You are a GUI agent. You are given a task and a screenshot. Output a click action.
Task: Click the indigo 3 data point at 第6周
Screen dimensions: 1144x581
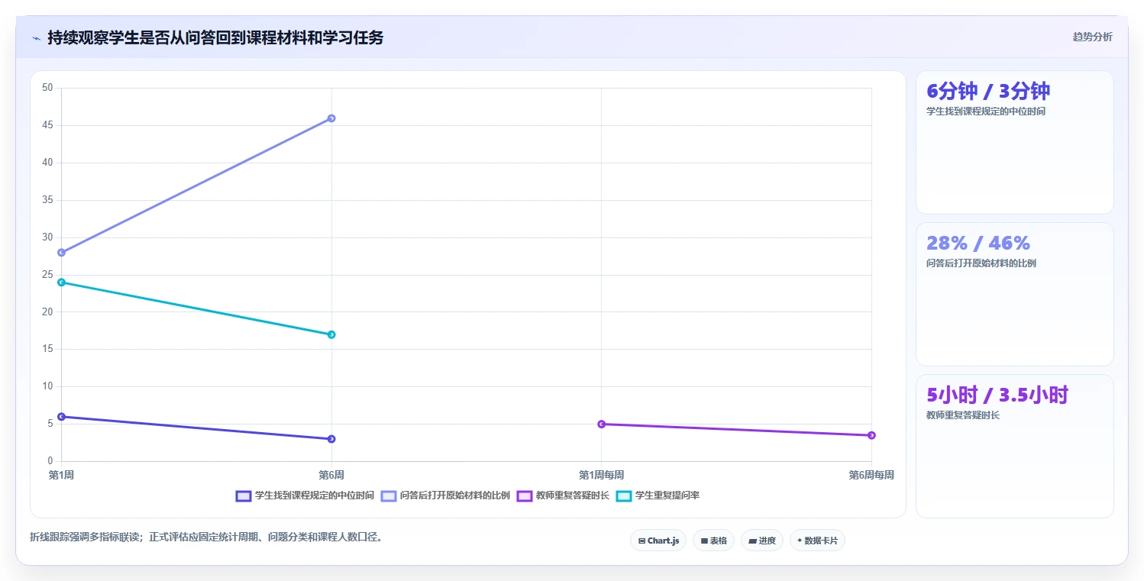(x=331, y=439)
